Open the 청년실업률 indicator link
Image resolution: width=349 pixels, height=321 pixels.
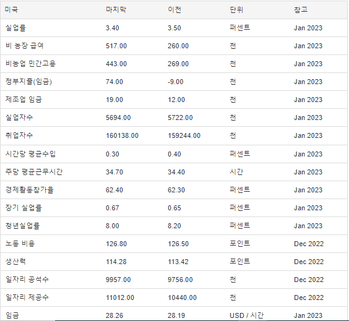[23, 226]
